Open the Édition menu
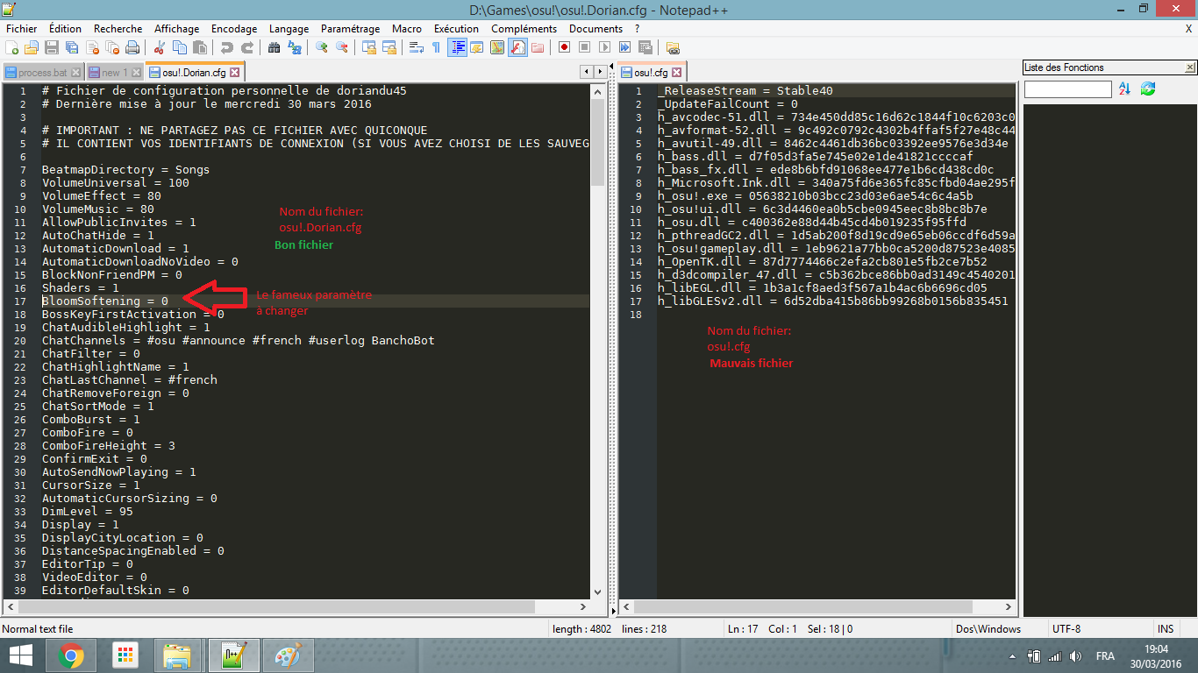This screenshot has height=673, width=1198. pyautogui.click(x=65, y=29)
